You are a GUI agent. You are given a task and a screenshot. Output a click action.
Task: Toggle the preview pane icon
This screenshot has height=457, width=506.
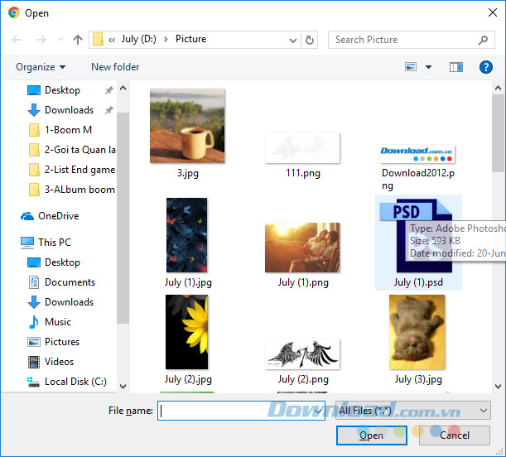pos(455,67)
